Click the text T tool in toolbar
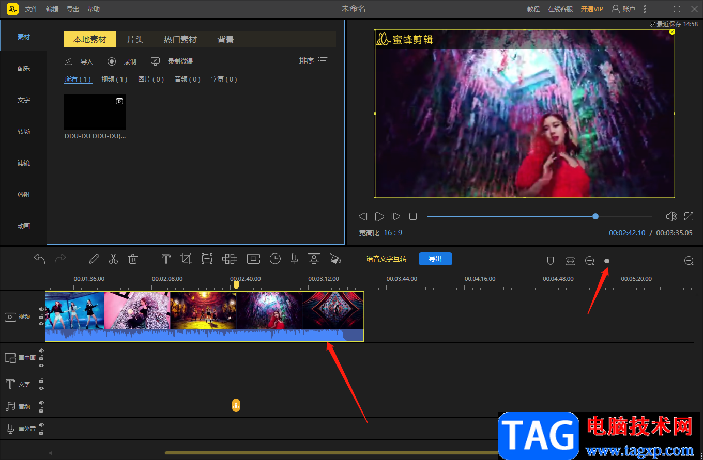This screenshot has height=460, width=703. (x=166, y=259)
